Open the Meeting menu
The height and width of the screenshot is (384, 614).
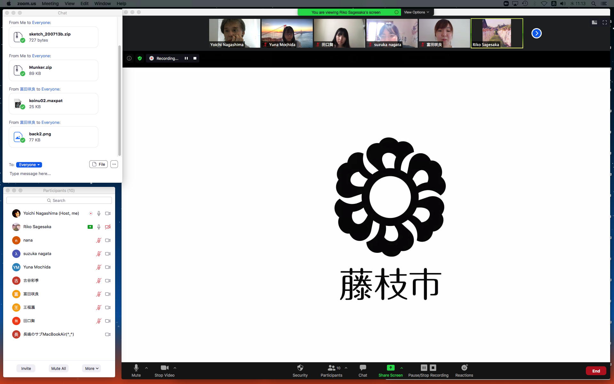click(x=50, y=4)
